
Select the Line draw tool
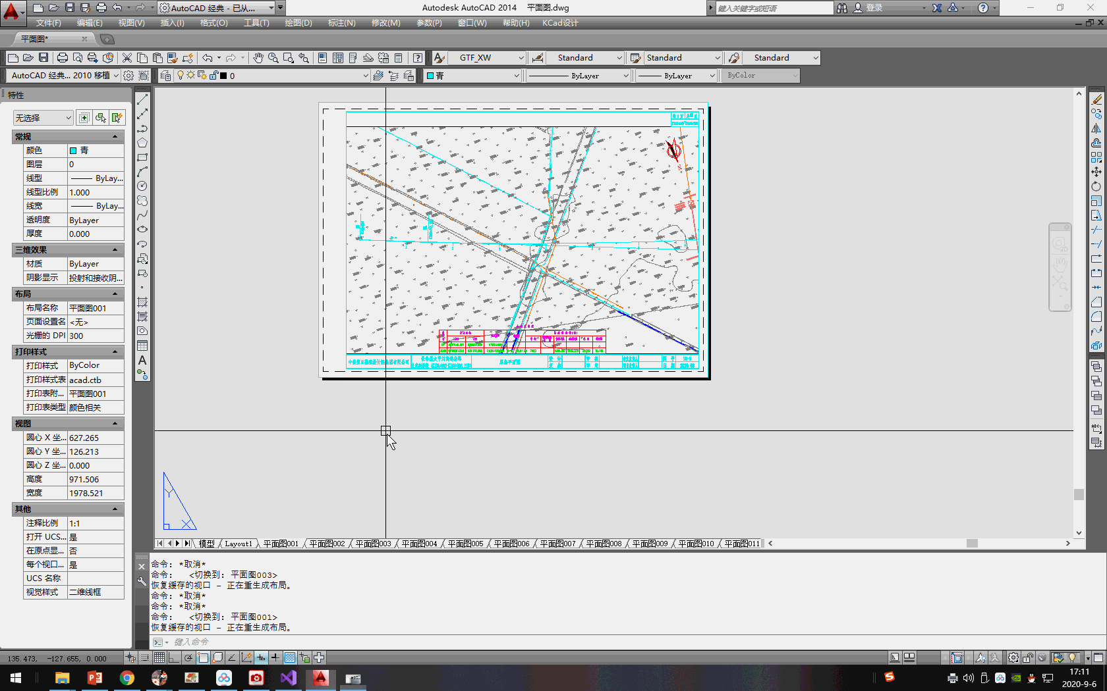click(142, 99)
